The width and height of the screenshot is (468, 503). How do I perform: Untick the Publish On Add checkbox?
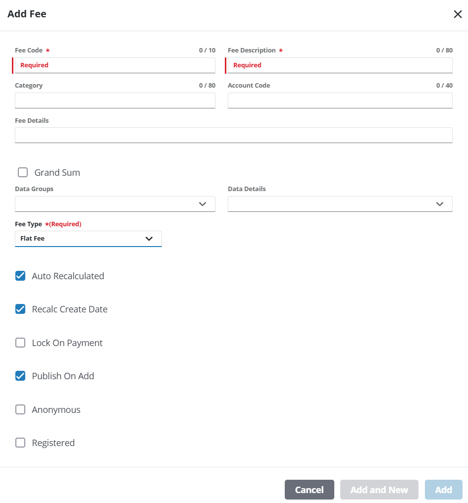pos(20,376)
